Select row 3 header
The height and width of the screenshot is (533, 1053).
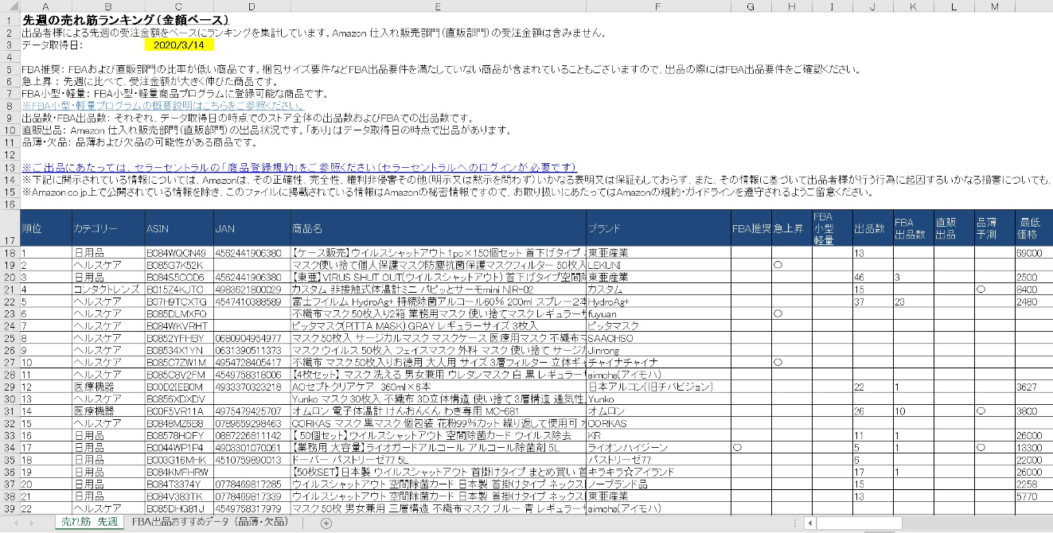tap(10, 45)
